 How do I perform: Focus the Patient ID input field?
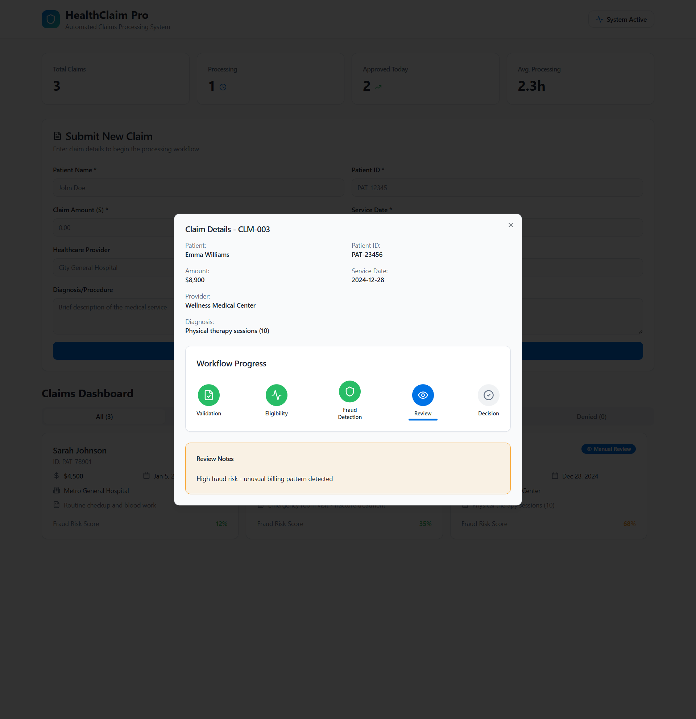coord(497,188)
